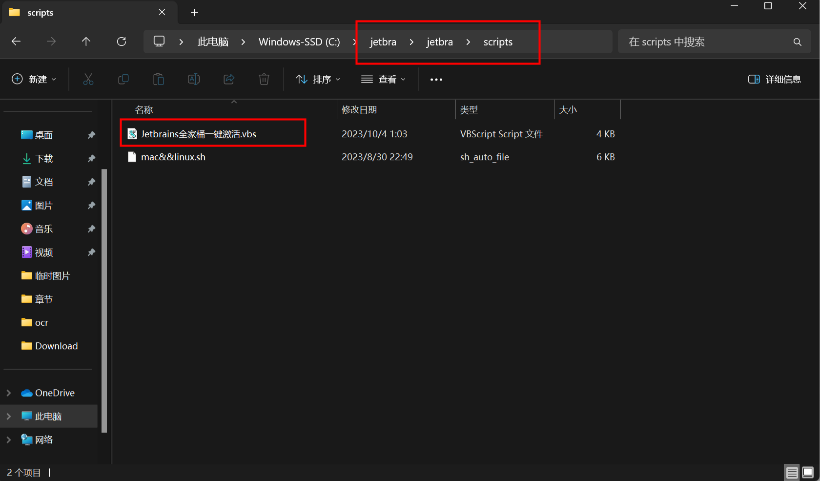Click chevron after 此电脑 in breadcrumb
This screenshot has height=481, width=820.
pyautogui.click(x=243, y=42)
